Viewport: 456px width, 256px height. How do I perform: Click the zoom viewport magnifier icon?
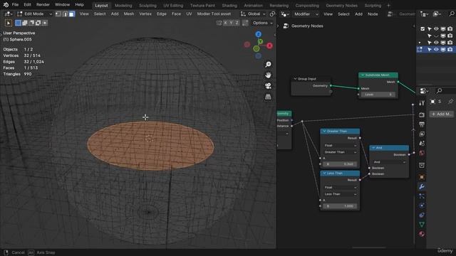tap(268, 64)
